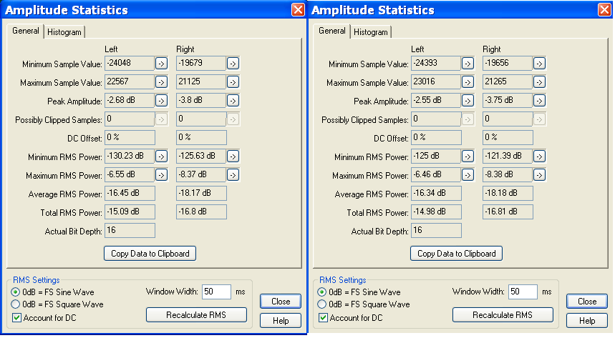Screen dimensions: 615x338
Task: Select FS Square Wave radio in left window
Action: pyautogui.click(x=15, y=304)
